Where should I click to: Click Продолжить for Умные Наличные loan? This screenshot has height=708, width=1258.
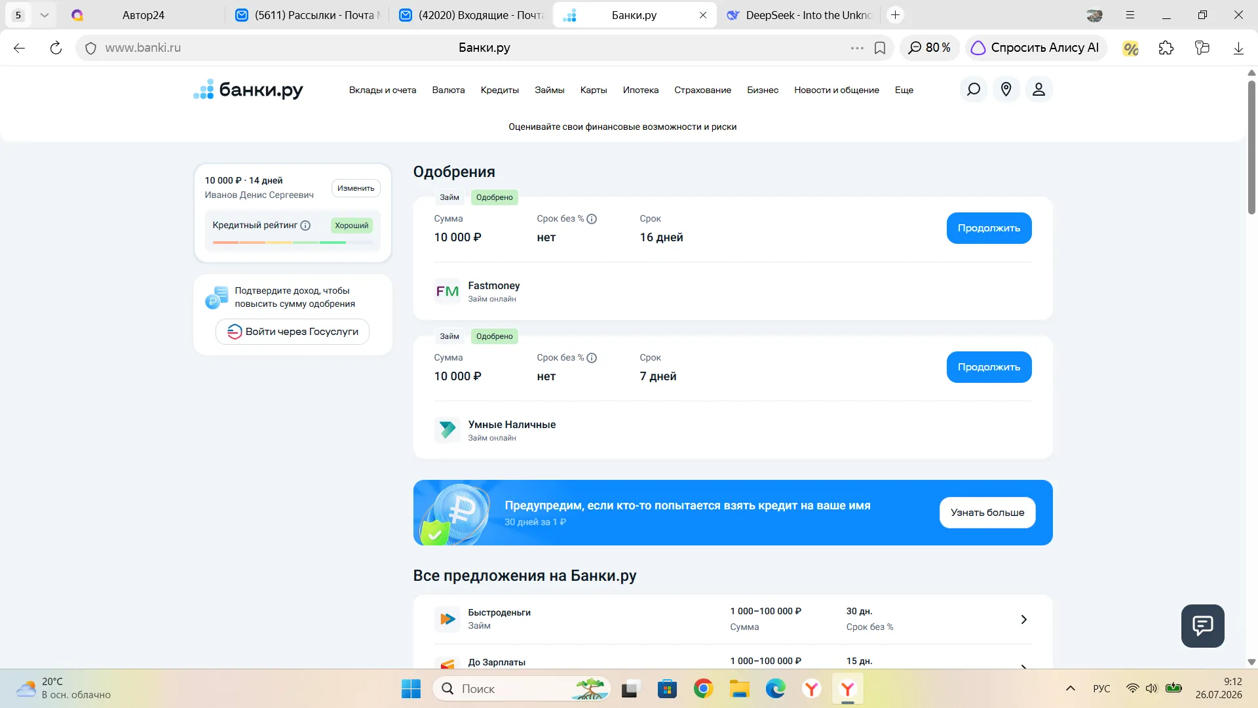click(x=989, y=367)
